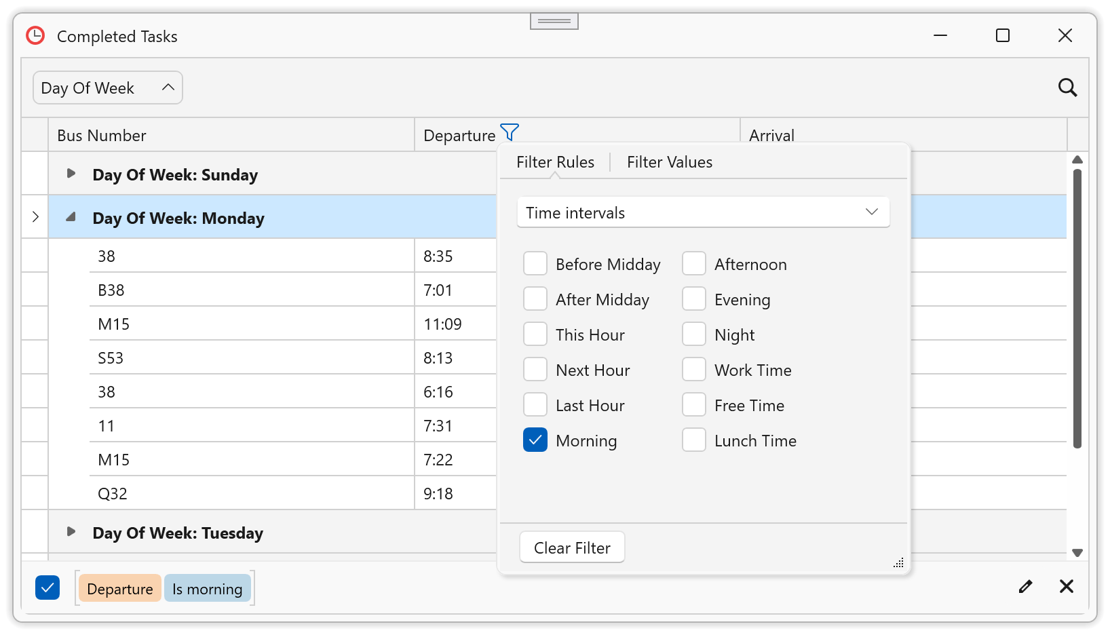This screenshot has height=635, width=1110.
Task: Enable the Evening time interval
Action: click(x=693, y=299)
